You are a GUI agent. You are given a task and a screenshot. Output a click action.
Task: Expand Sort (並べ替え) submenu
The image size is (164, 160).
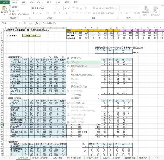99,98
